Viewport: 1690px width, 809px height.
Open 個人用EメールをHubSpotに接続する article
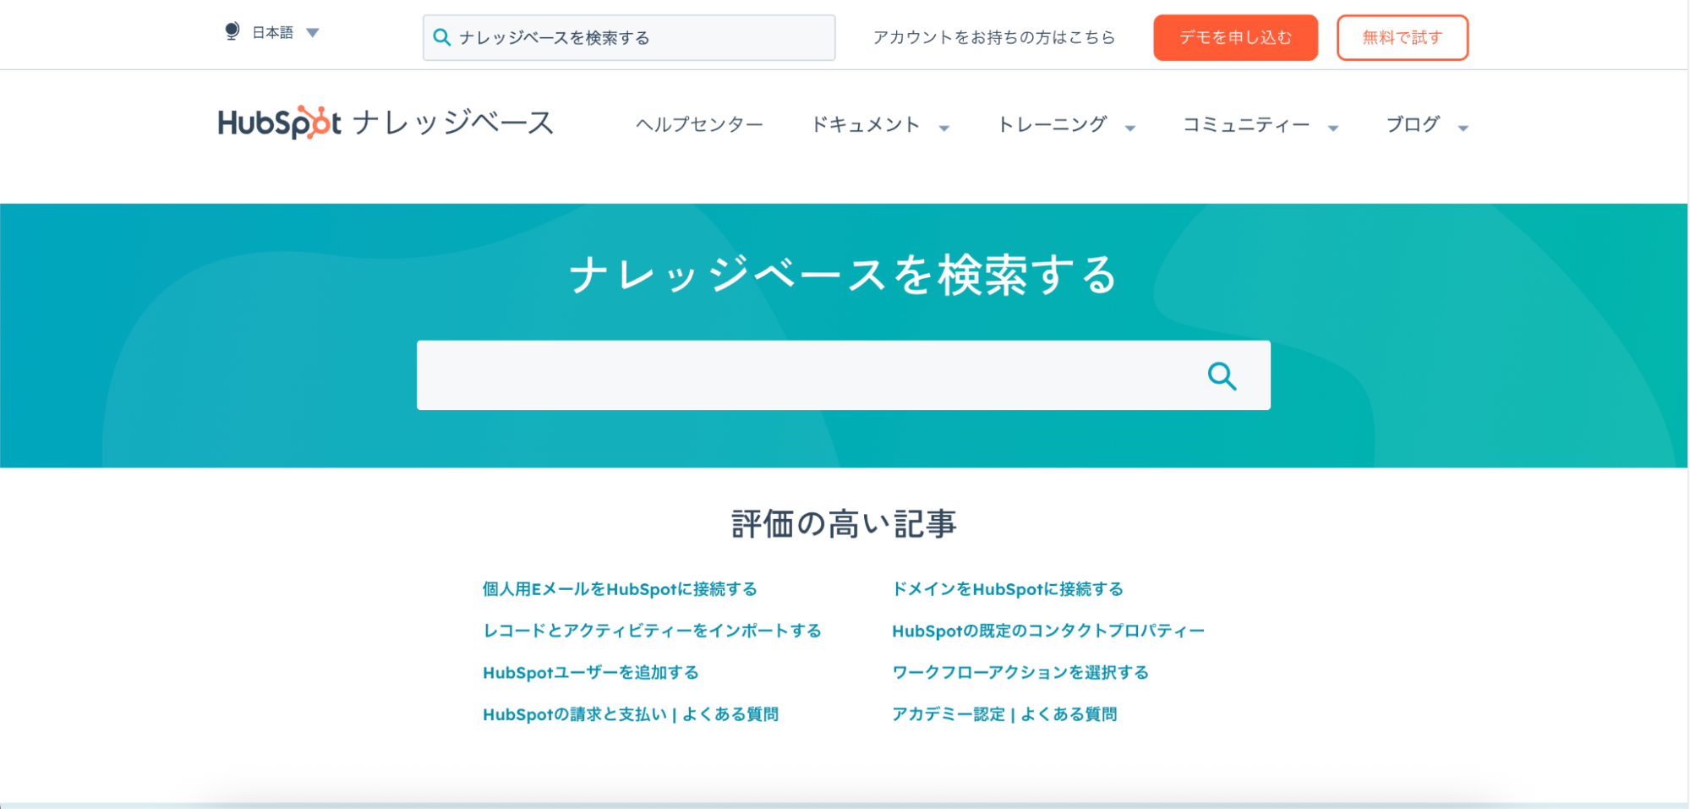[620, 589]
